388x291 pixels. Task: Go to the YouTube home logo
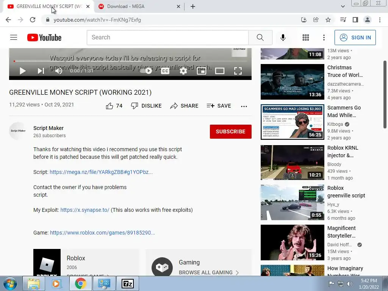[x=44, y=38]
